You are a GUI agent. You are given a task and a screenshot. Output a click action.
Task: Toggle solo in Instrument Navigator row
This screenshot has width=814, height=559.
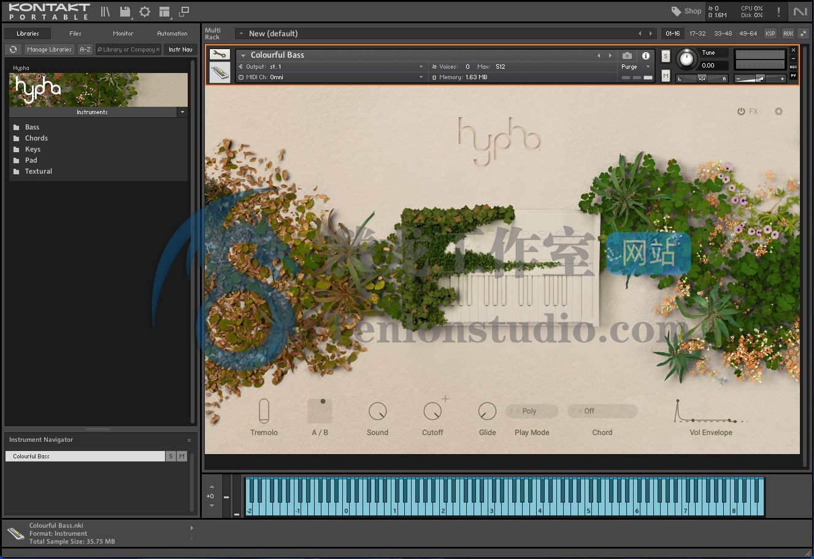[171, 457]
